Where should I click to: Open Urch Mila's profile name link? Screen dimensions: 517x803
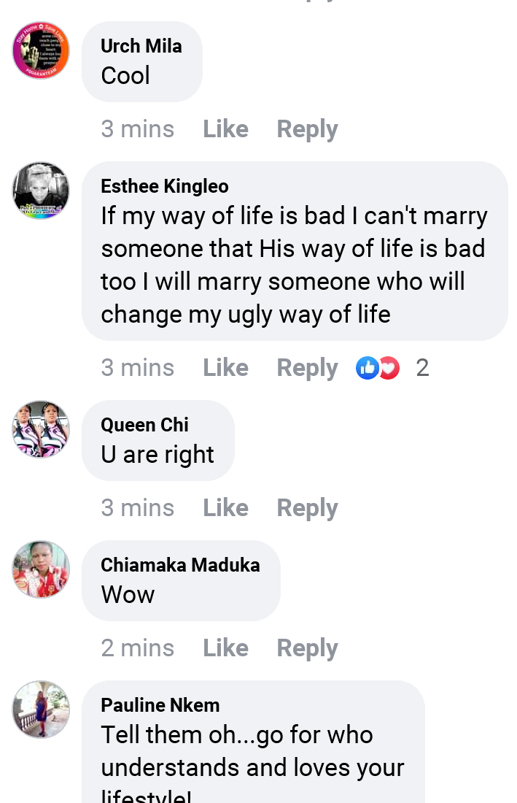pos(141,46)
